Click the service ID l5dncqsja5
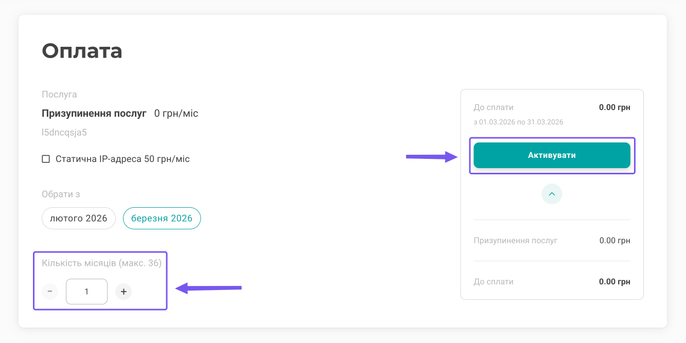The width and height of the screenshot is (686, 343). [64, 132]
